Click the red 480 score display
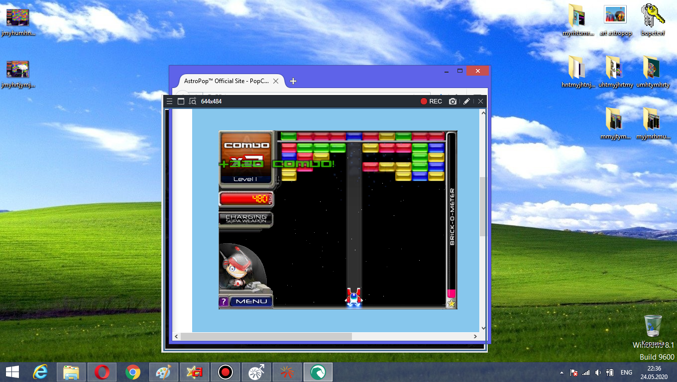Viewport: 677px width, 382px height. [x=246, y=199]
